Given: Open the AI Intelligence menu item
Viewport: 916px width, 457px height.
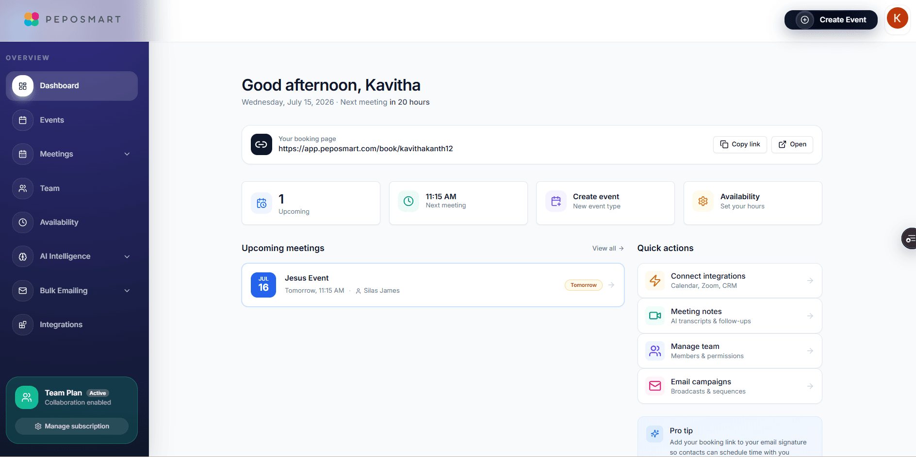Looking at the screenshot, I should (x=72, y=256).
